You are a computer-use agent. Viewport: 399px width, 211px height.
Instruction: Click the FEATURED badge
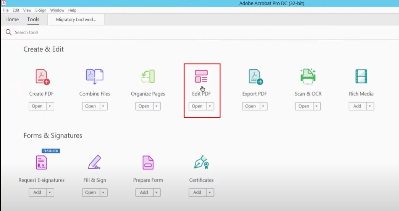point(51,151)
